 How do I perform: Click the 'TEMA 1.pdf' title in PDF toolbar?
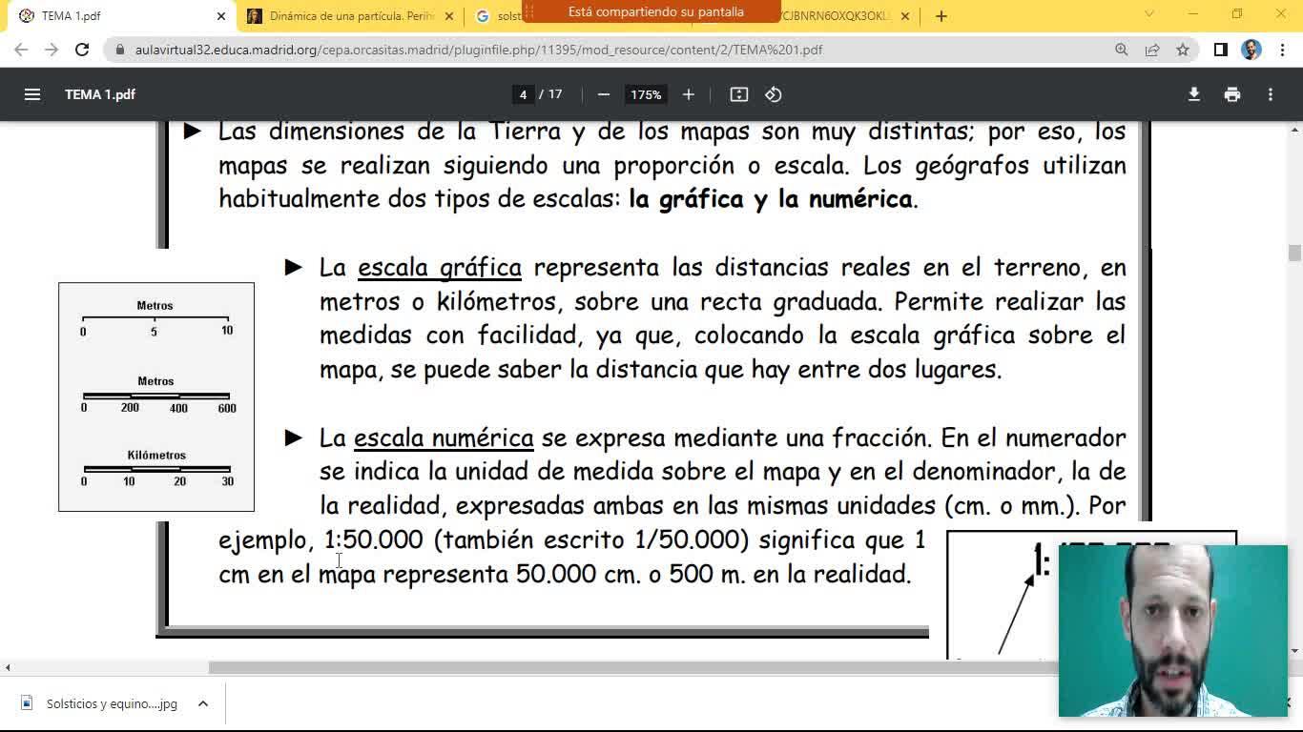pyautogui.click(x=100, y=94)
